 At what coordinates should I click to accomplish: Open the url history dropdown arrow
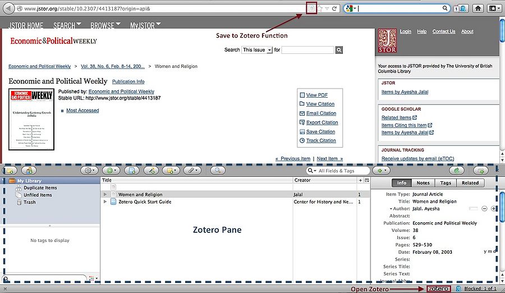tap(327, 9)
